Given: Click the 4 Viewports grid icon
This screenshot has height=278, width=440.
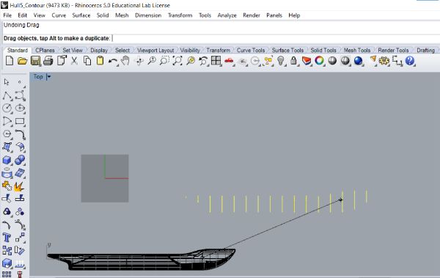Looking at the screenshot, I should [216, 60].
